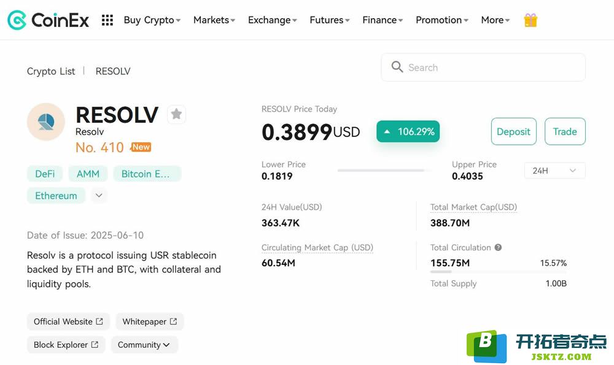Expand the Community dropdown
Image resolution: width=614 pixels, height=365 pixels.
click(144, 345)
